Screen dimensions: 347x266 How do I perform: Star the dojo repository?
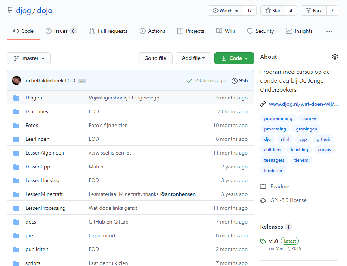[272, 10]
